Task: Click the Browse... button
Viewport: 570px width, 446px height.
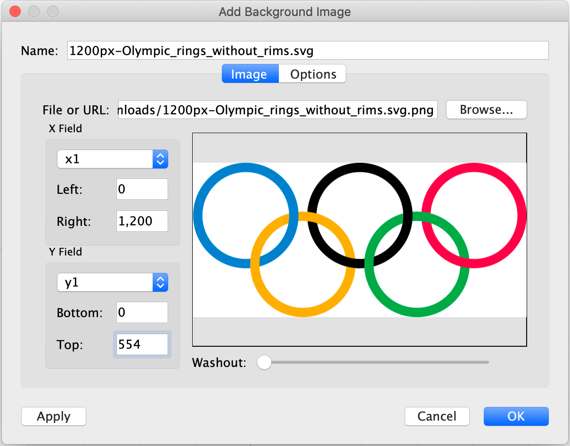Action: point(486,110)
